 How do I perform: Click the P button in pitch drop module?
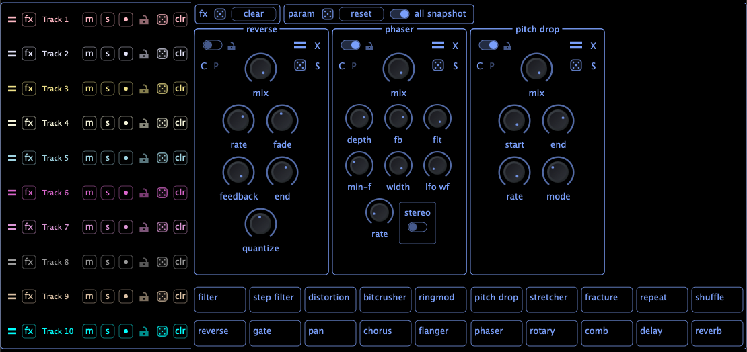(492, 66)
